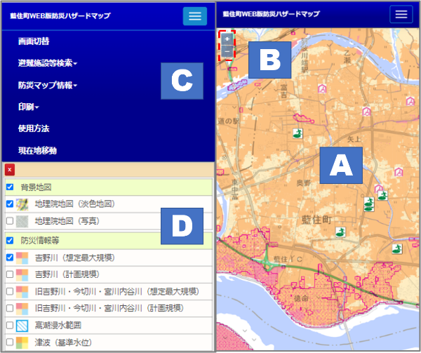
Task: Click the 奥野 place label on map
Action: 303,183
